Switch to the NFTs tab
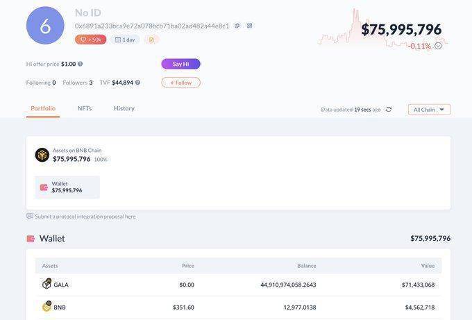472x320 pixels. (85, 108)
